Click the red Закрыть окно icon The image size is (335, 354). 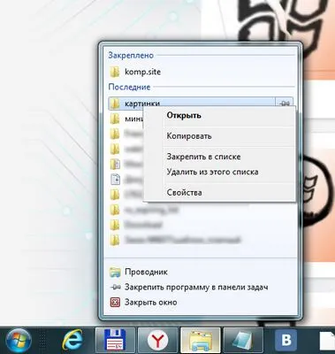point(115,303)
